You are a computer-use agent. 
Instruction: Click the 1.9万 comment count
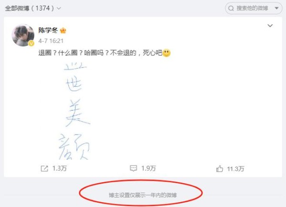148,168
